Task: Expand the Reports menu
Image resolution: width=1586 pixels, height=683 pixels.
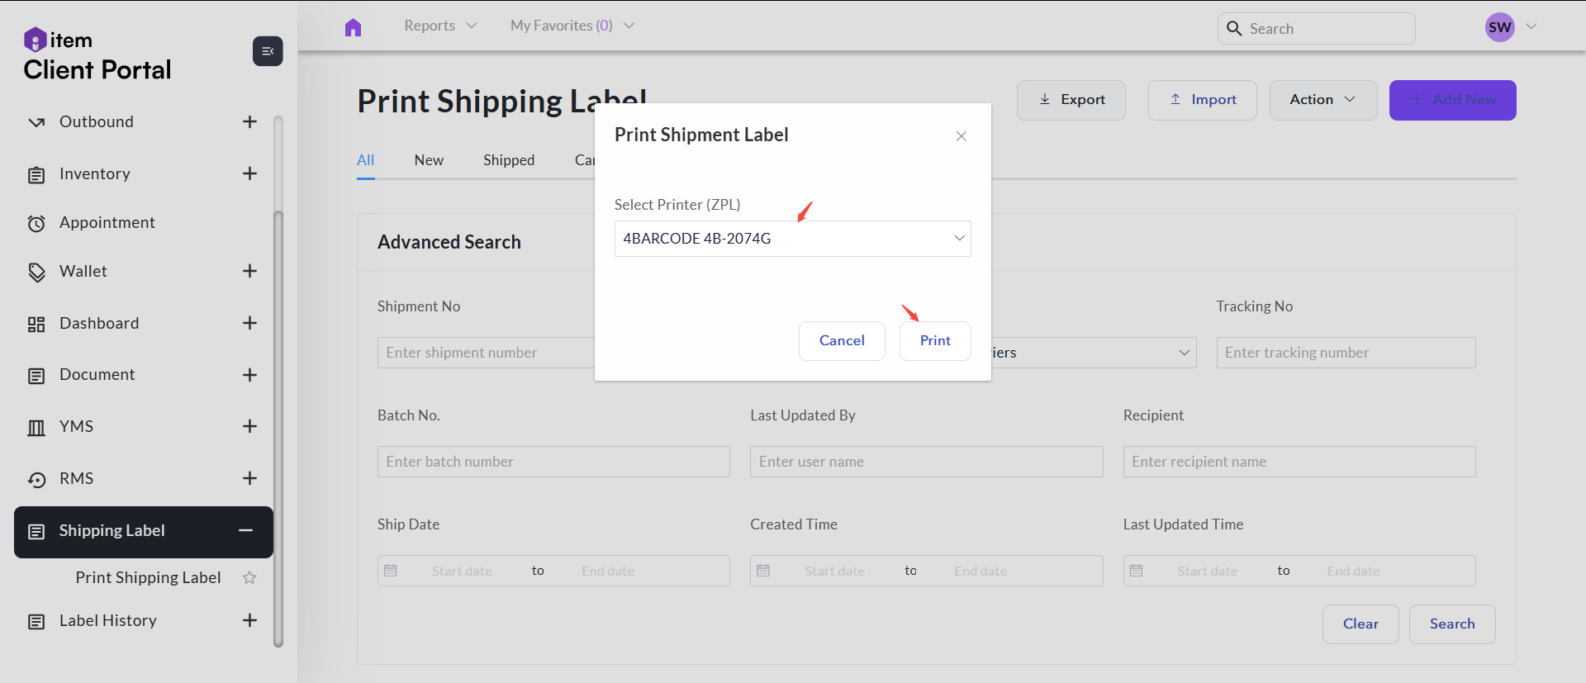Action: click(440, 26)
